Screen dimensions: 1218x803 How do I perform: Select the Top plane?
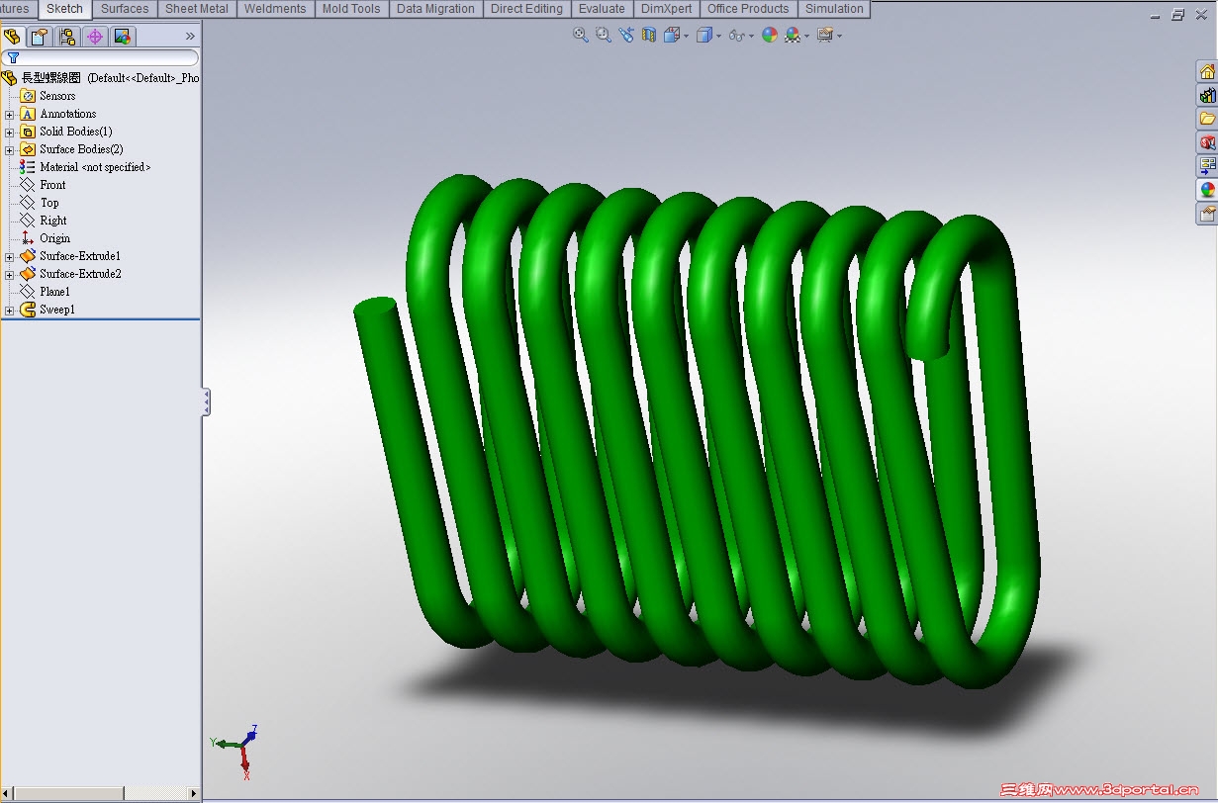pos(49,203)
